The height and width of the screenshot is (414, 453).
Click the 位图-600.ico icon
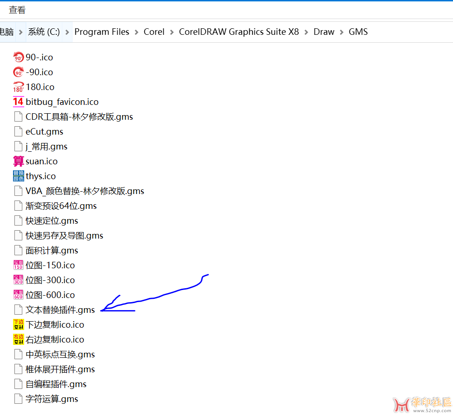18,295
